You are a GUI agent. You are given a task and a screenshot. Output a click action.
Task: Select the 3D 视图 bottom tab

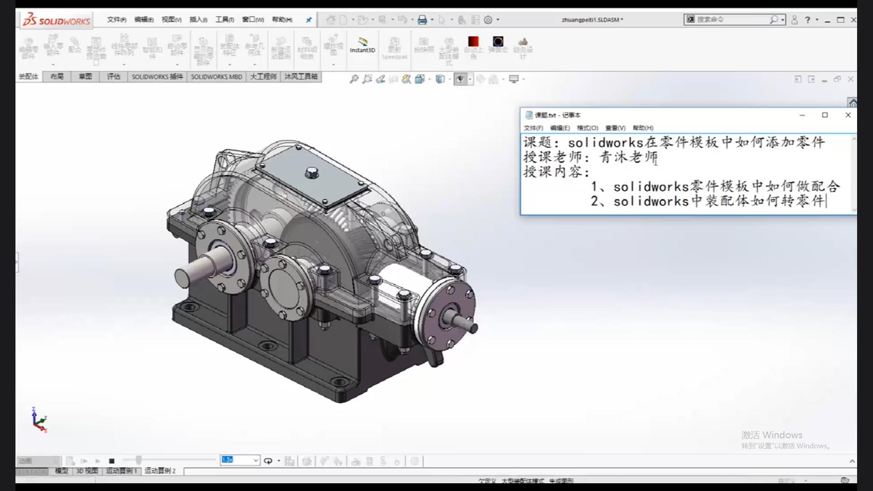(x=87, y=471)
